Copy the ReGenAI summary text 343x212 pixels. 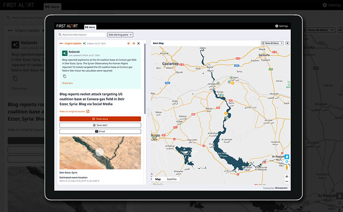click(x=64, y=76)
